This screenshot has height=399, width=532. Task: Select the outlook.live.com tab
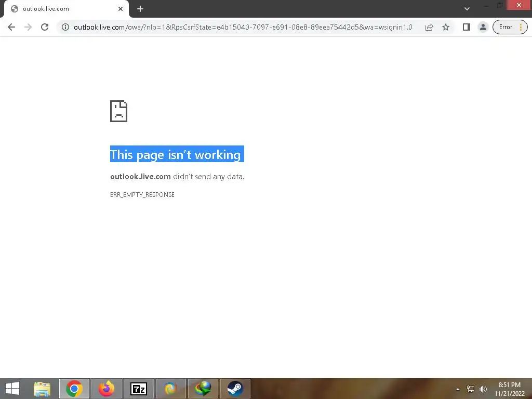[x=66, y=9]
